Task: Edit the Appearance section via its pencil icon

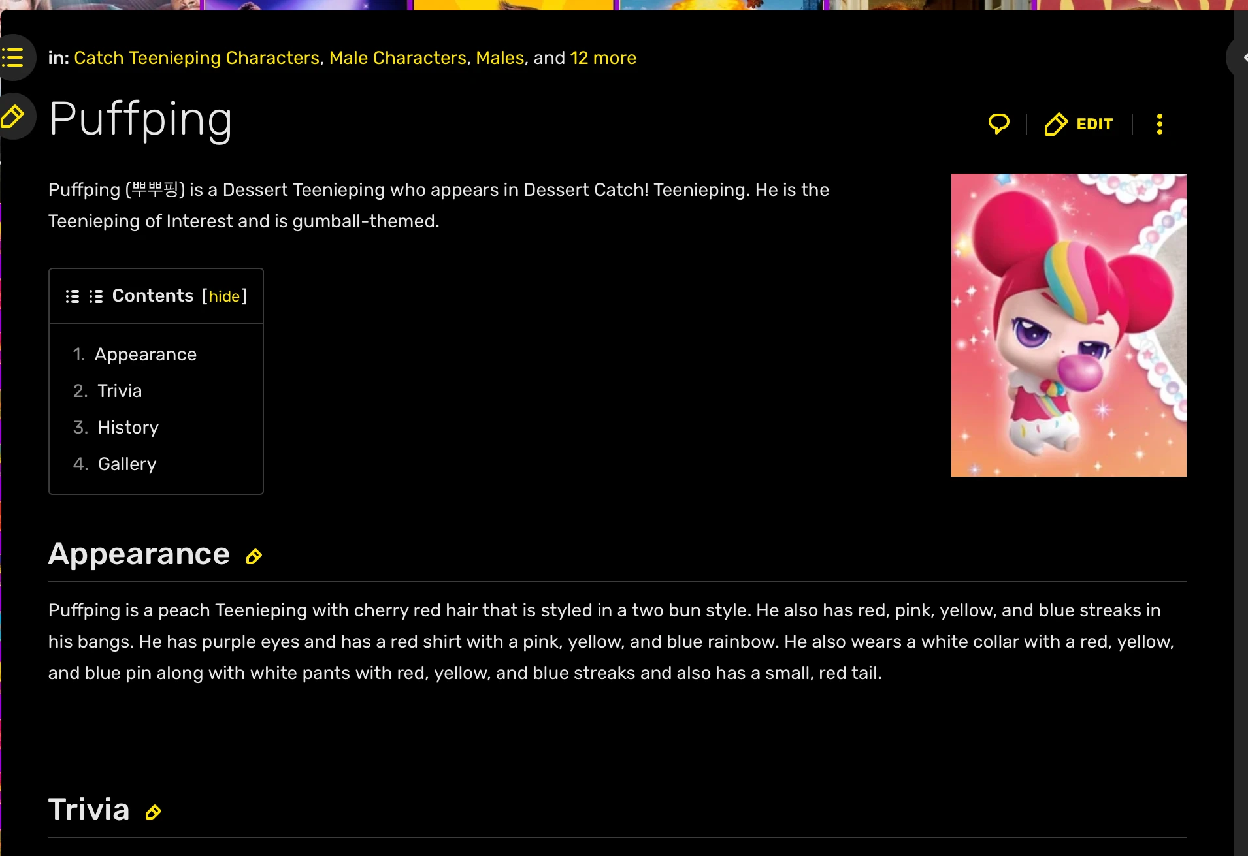Action: [x=253, y=556]
